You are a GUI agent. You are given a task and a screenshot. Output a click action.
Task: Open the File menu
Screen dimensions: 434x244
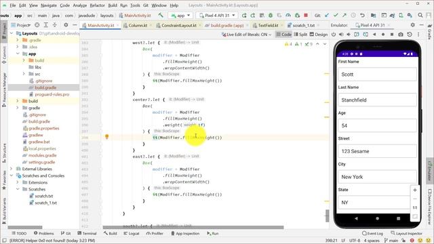tap(13, 5)
